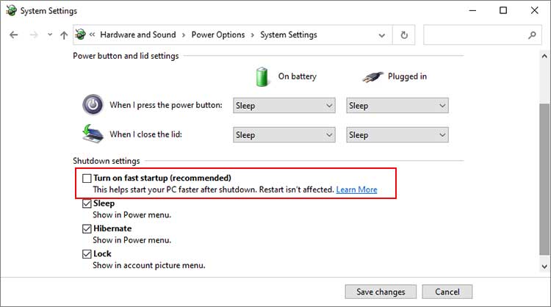The width and height of the screenshot is (551, 307).
Task: Click the Save changes button
Action: (x=381, y=292)
